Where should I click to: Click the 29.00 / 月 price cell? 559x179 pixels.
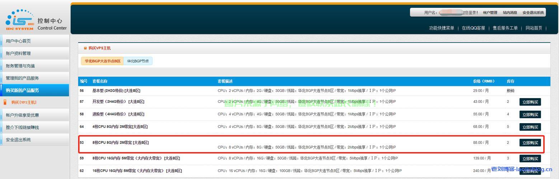pyautogui.click(x=481, y=91)
